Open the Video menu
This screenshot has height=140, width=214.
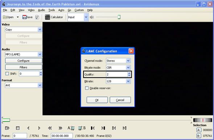(31, 10)
